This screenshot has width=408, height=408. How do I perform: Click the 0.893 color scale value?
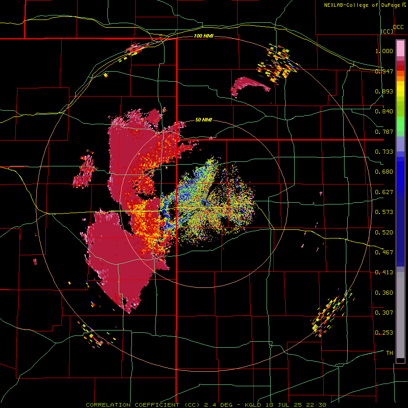pyautogui.click(x=384, y=91)
